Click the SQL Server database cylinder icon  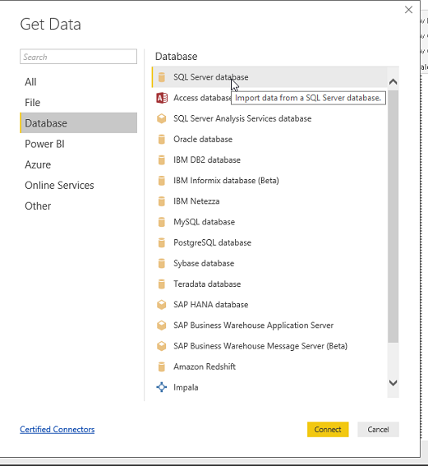click(162, 77)
